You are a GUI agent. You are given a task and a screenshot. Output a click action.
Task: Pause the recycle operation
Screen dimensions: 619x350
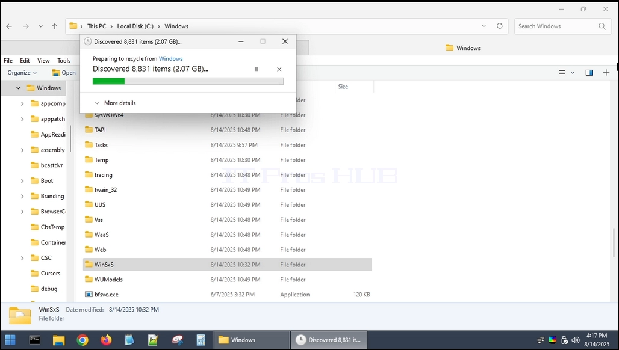pyautogui.click(x=257, y=69)
